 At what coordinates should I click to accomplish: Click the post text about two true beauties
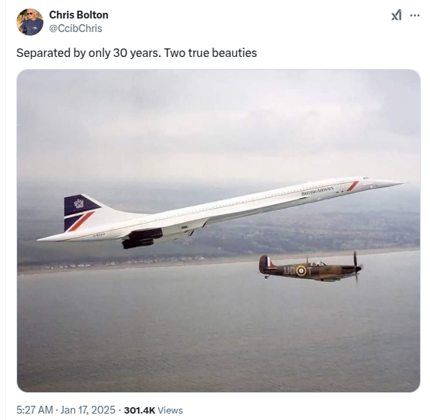[x=137, y=53]
